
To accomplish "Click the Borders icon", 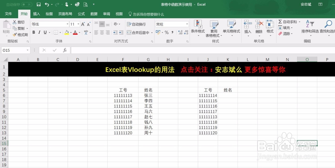I will pos(56,32).
